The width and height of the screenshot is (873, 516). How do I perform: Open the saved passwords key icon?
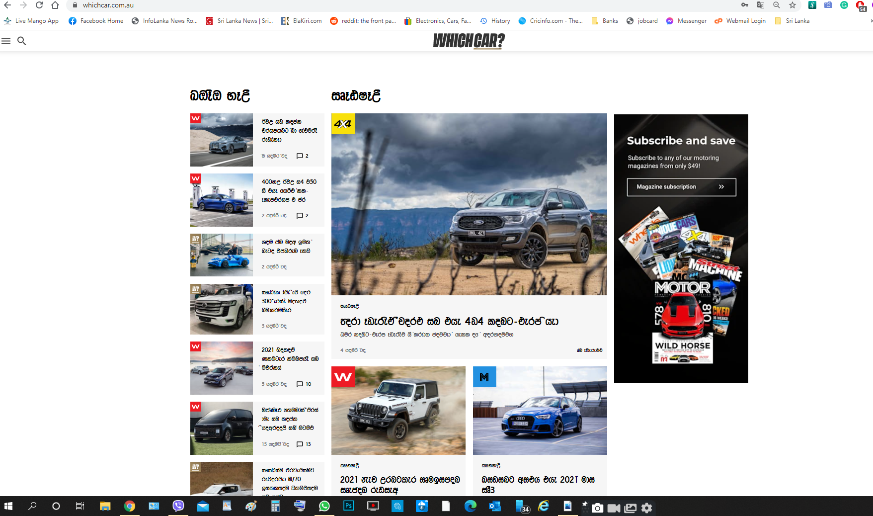point(744,5)
